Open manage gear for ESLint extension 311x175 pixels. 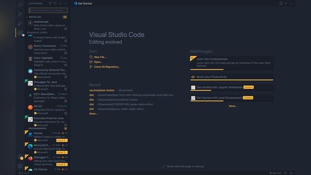66,113
